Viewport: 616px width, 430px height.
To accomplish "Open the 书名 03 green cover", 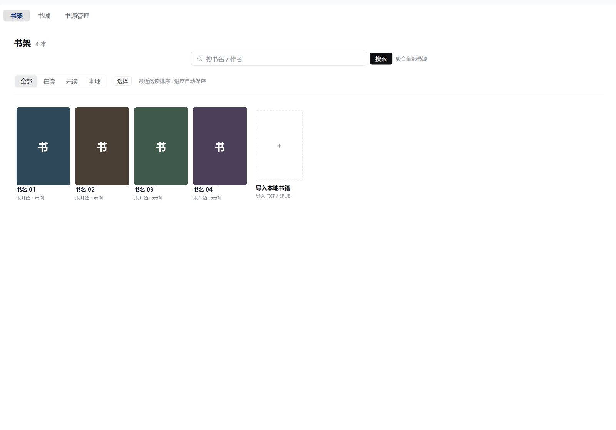I will (x=161, y=146).
